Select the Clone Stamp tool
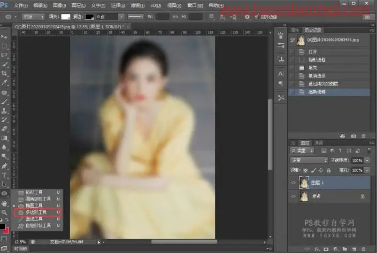This screenshot has width=377, height=253. pyautogui.click(x=4, y=110)
